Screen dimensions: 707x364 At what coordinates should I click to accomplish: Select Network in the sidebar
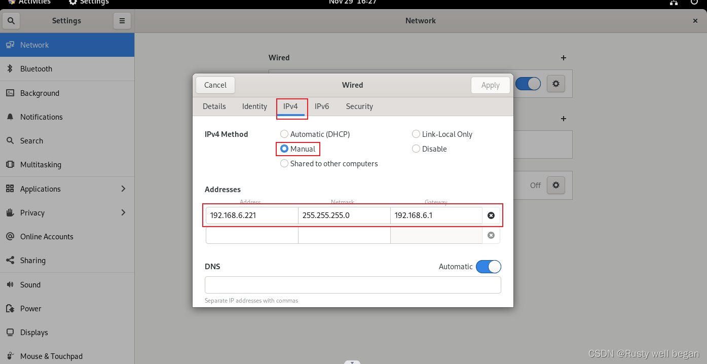click(x=67, y=45)
